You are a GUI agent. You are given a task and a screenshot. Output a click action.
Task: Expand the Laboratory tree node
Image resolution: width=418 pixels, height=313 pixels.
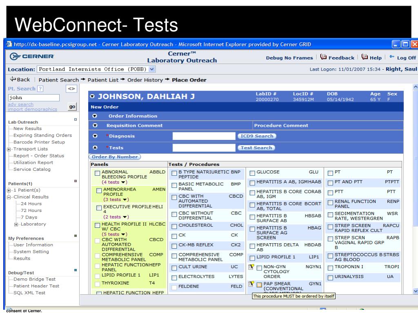16,225
